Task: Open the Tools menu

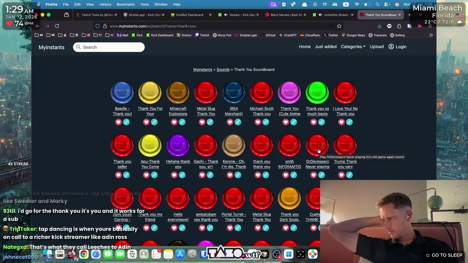Action: tap(144, 4)
